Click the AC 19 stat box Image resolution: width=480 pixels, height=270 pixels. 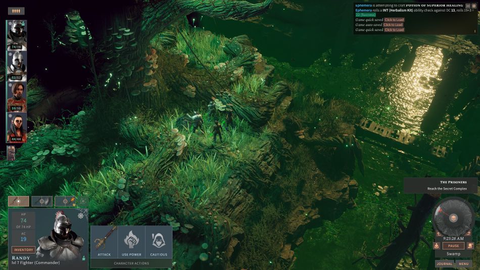pos(23,237)
